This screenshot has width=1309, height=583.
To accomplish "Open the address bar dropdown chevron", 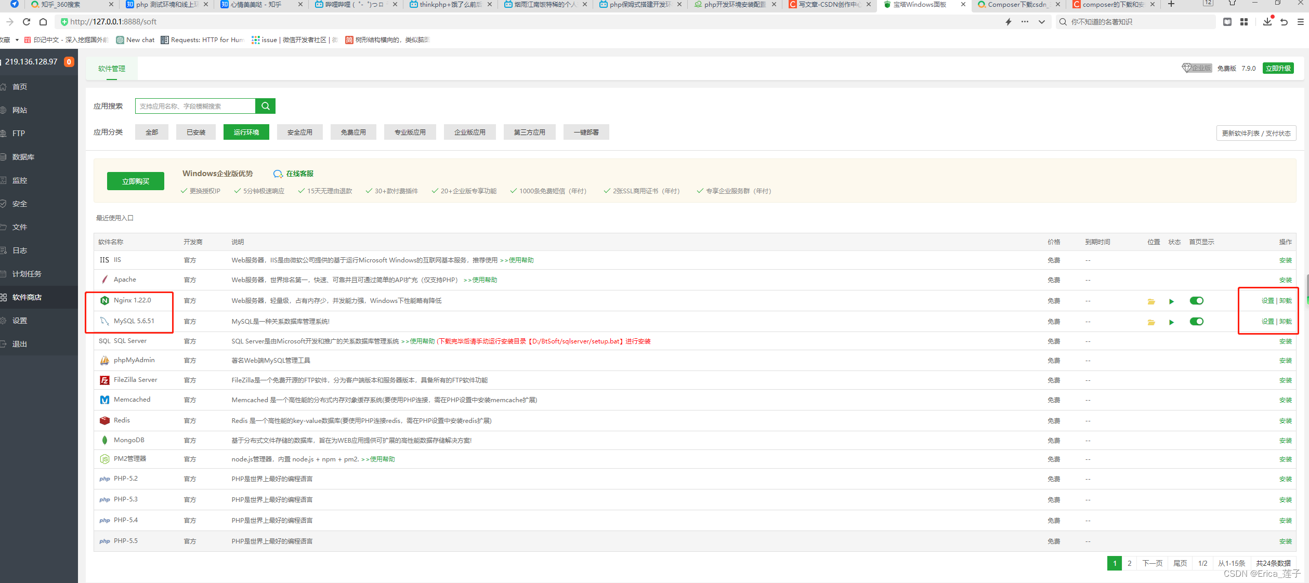I will pyautogui.click(x=1041, y=22).
